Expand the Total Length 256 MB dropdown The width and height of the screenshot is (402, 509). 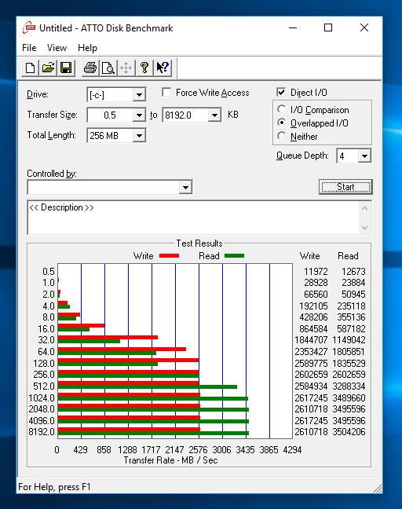(139, 136)
